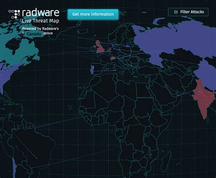Select the Sri Lanka island outline
This screenshot has height=178, width=216.
(x=208, y=120)
